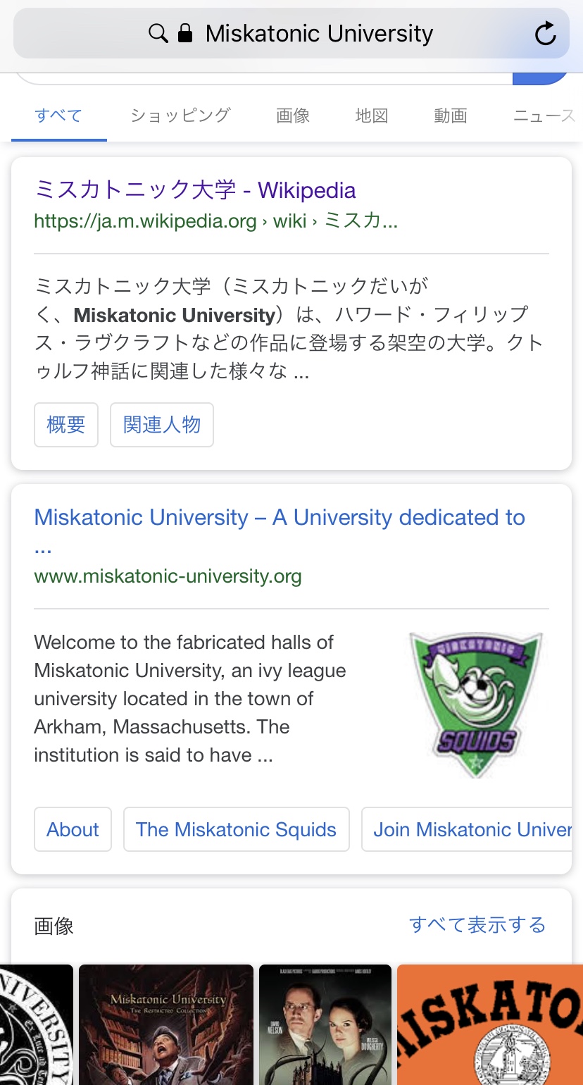The image size is (583, 1085).
Task: Switch to the 動画 tab
Action: (451, 116)
